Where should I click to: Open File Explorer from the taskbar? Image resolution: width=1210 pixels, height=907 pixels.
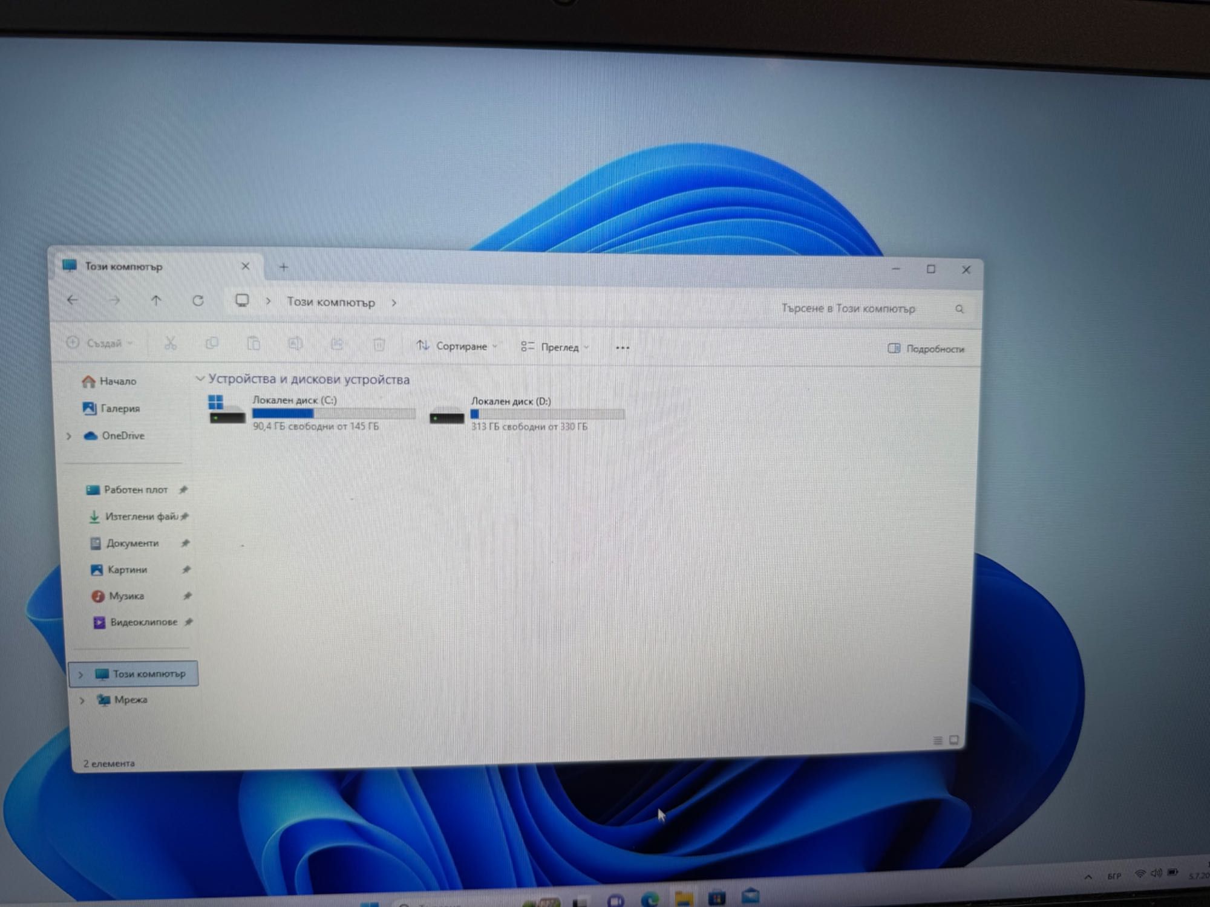tap(684, 898)
